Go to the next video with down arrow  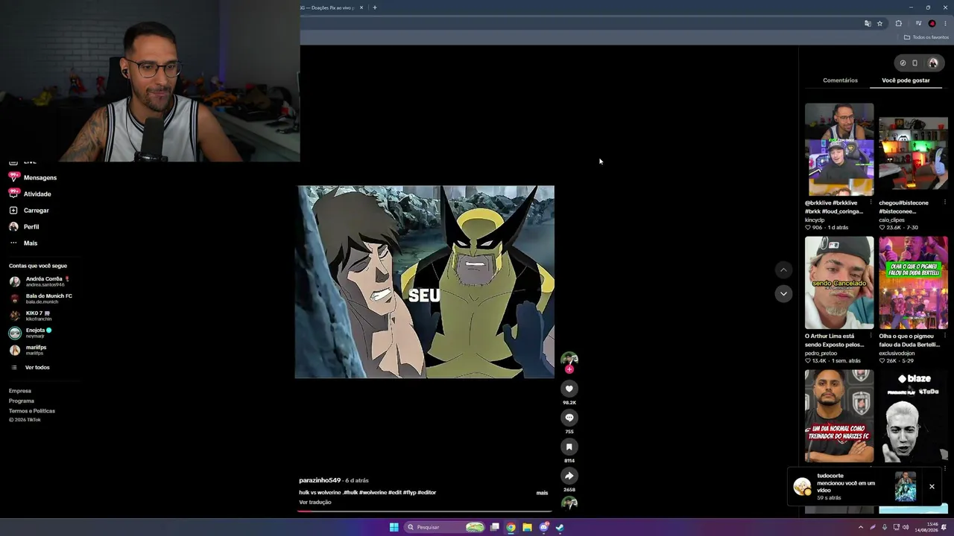783,293
